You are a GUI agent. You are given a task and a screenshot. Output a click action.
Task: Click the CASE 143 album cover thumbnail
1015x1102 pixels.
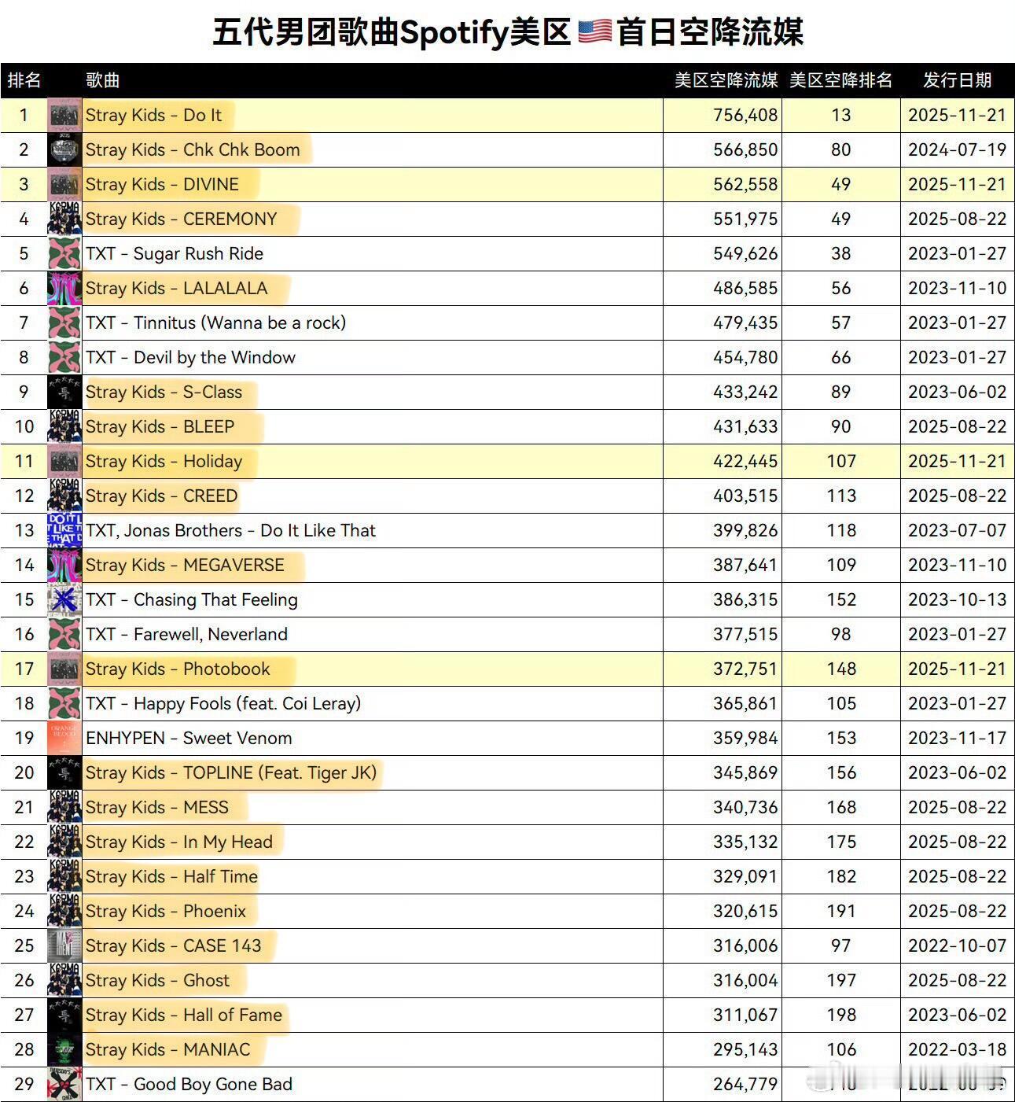click(64, 945)
